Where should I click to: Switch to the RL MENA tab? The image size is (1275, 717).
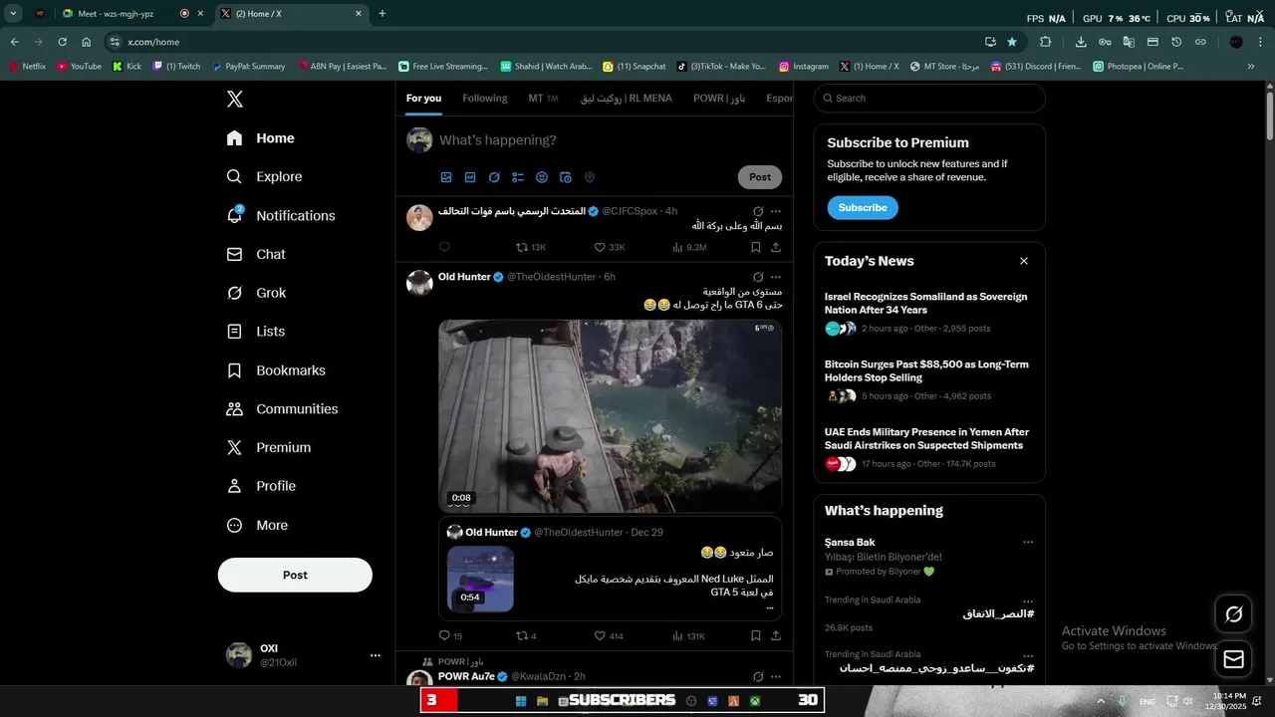click(627, 99)
